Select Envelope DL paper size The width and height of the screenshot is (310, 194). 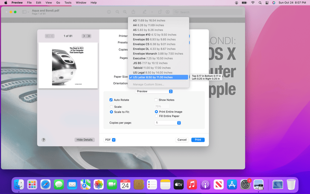pos(159,49)
